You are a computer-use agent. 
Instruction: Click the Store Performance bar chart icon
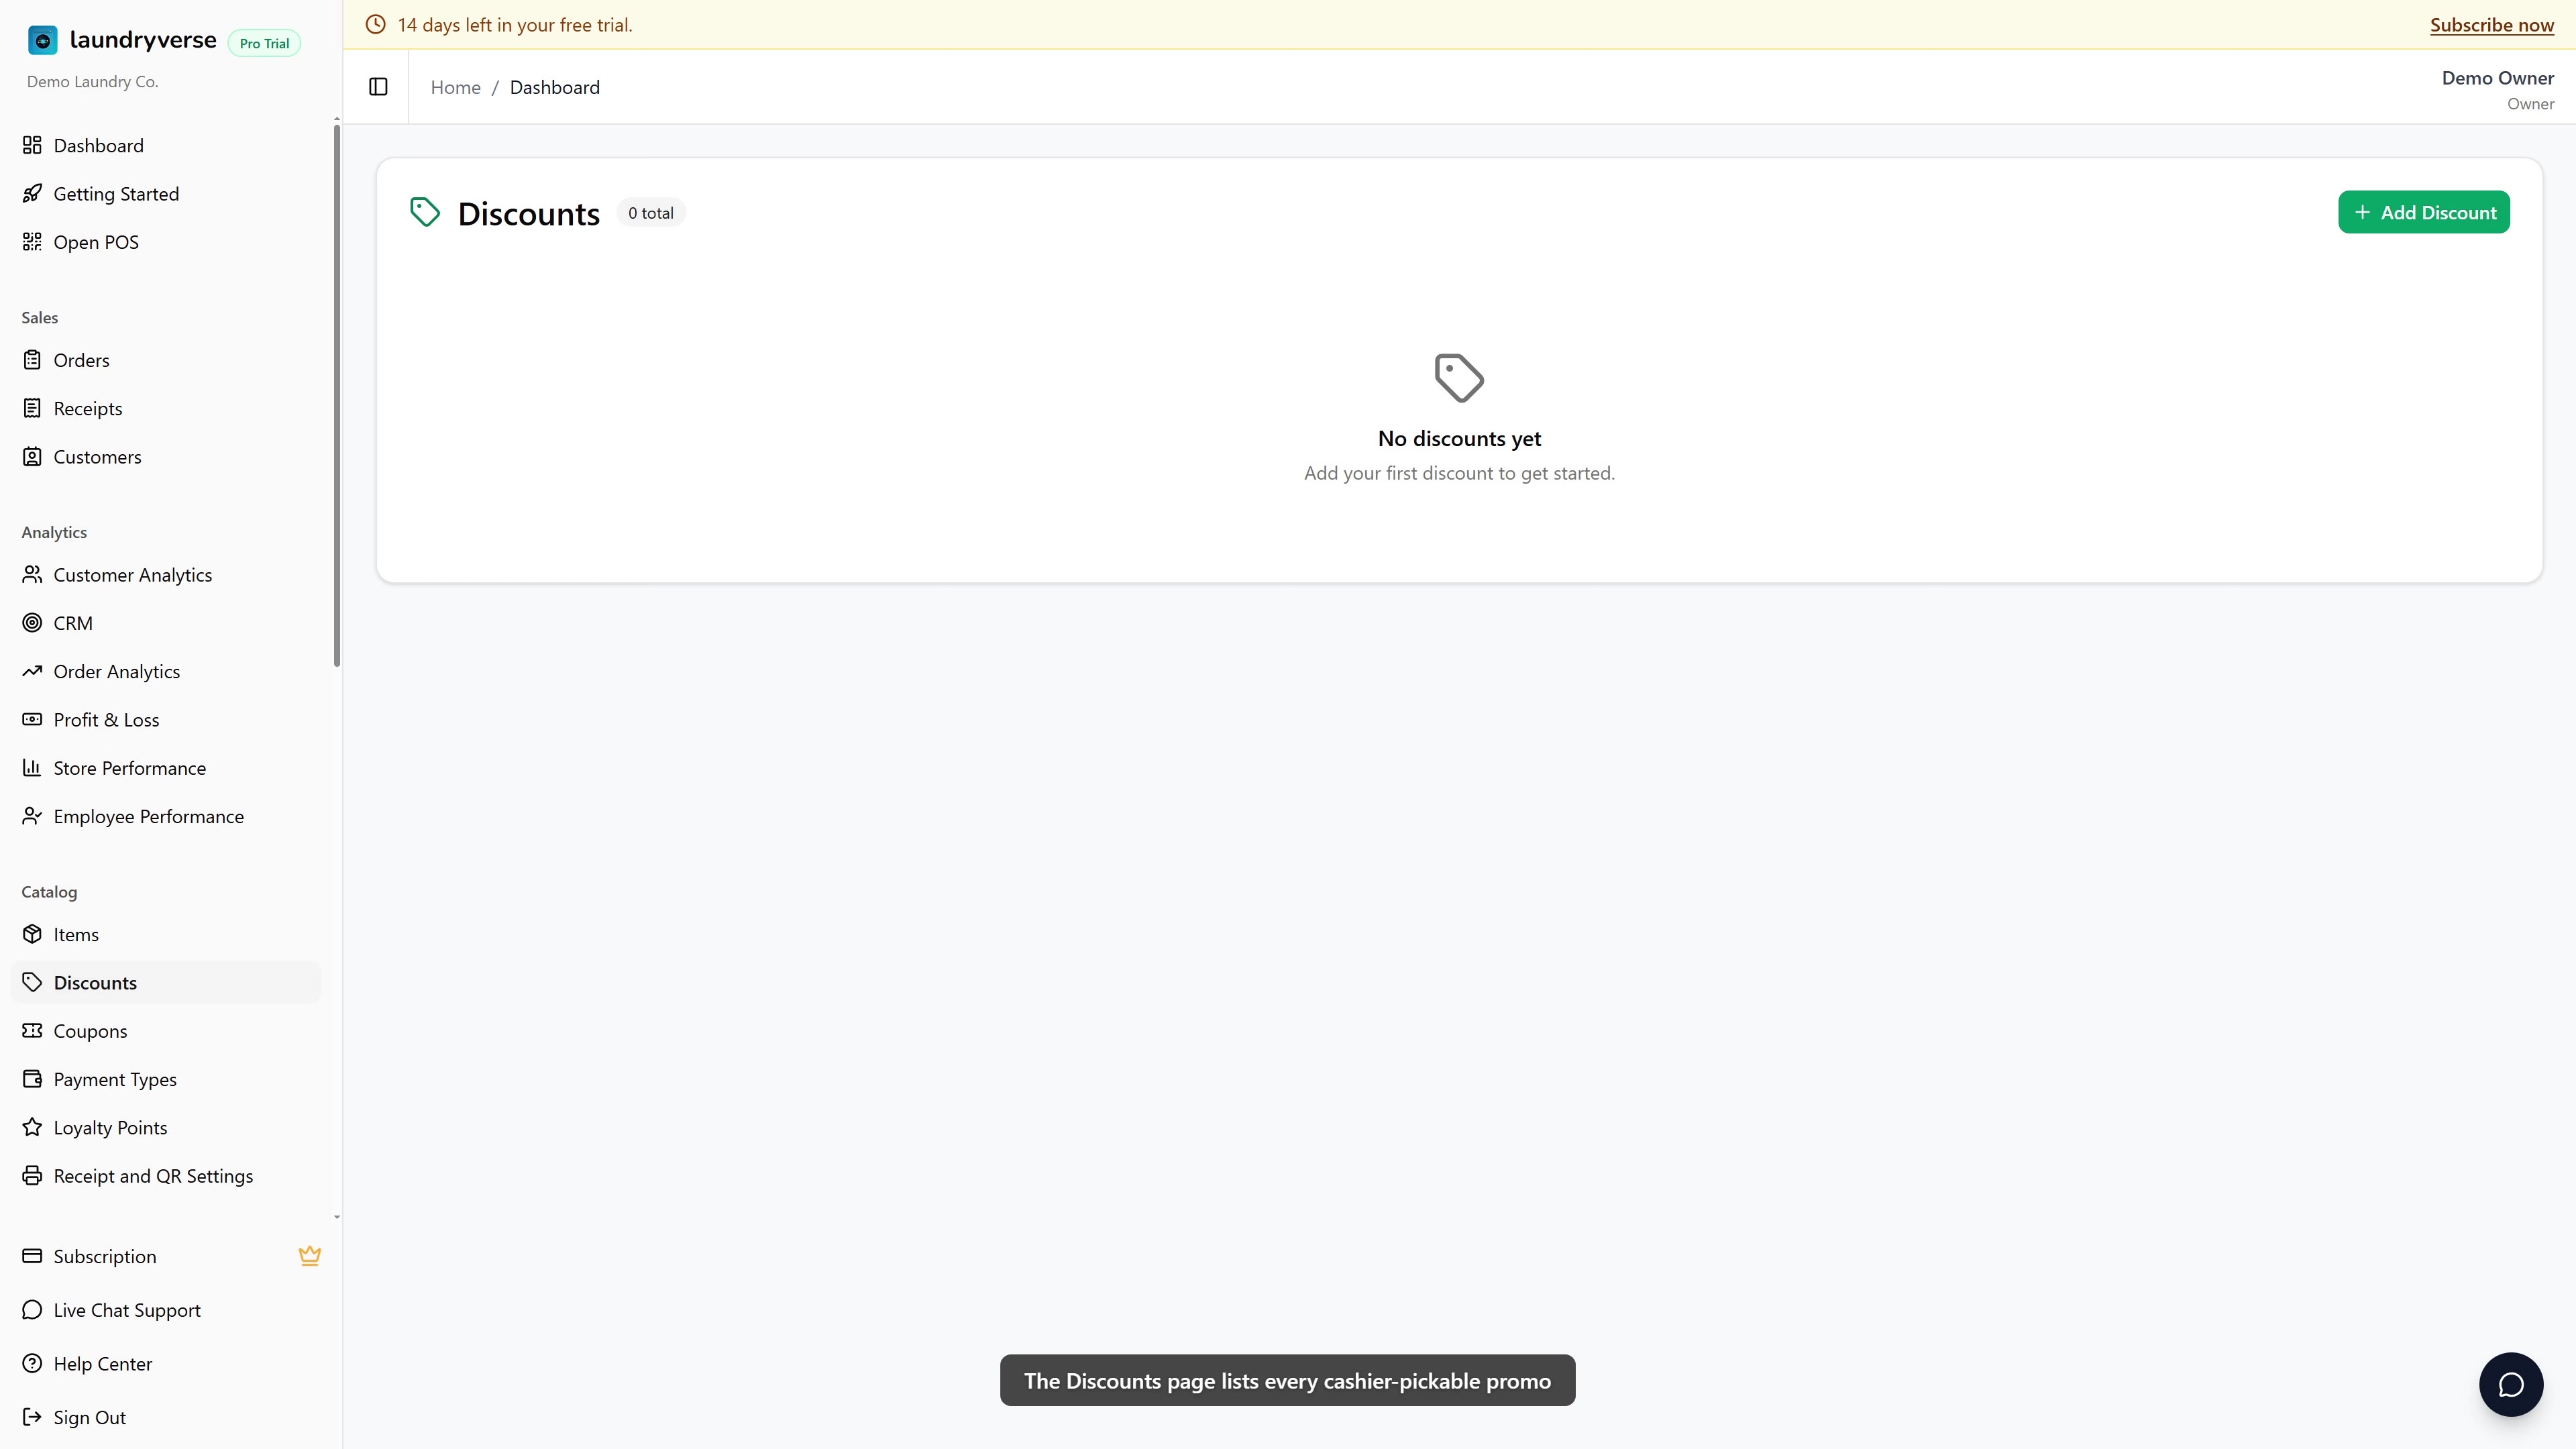[x=32, y=768]
